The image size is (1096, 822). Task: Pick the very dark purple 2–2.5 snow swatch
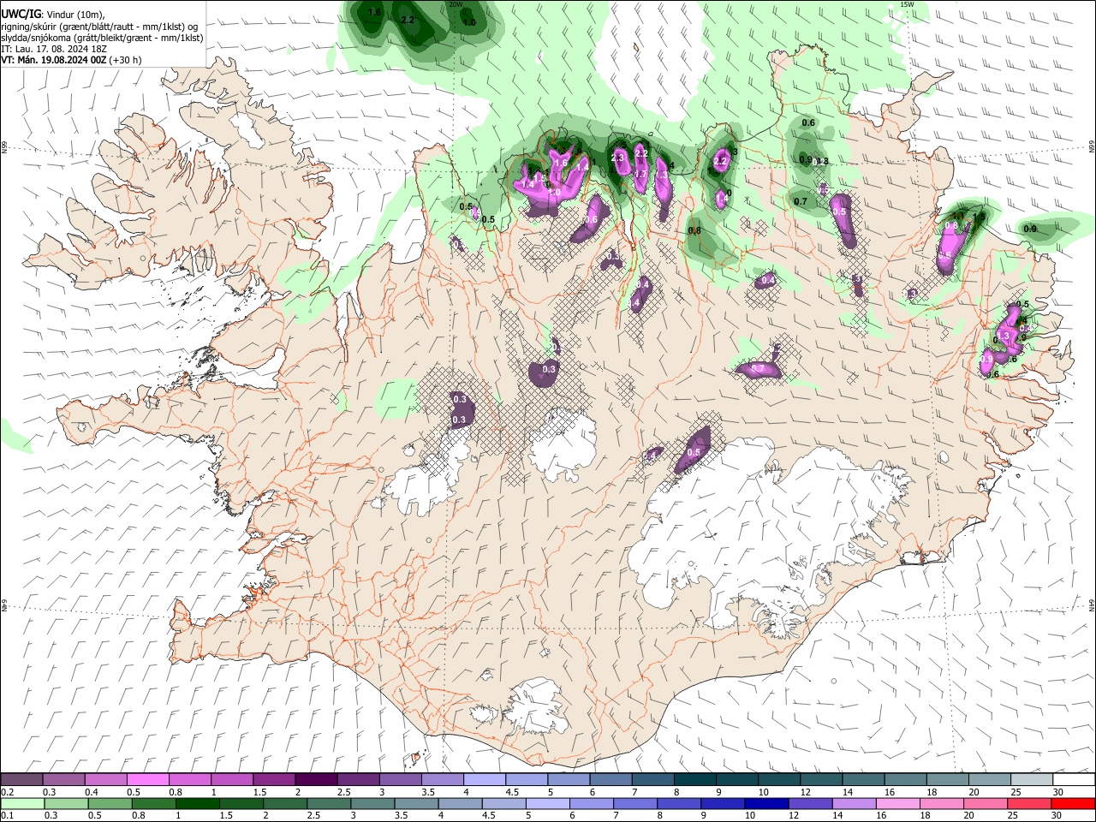pos(316,780)
